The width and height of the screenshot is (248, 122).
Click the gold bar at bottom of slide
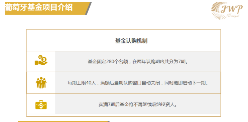coord(63,122)
